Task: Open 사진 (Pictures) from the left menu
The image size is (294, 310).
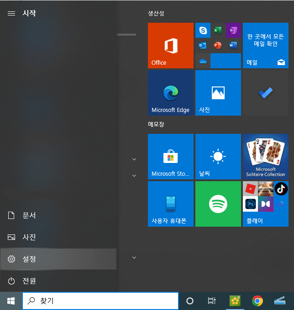Action: pyautogui.click(x=58, y=237)
